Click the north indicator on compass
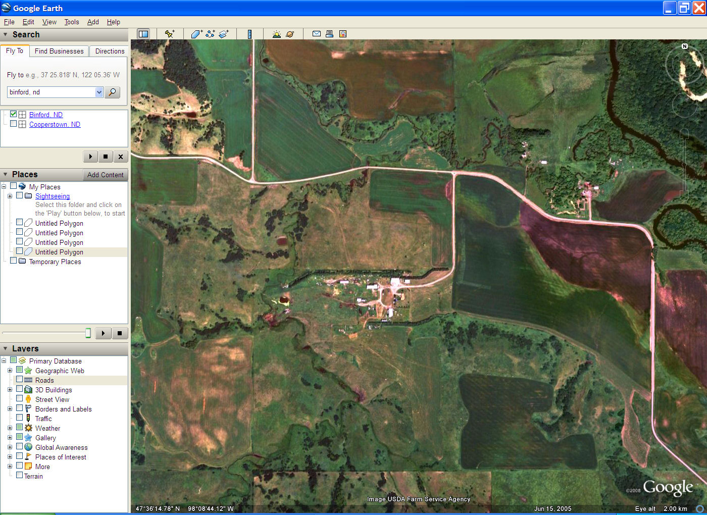The height and width of the screenshot is (515, 707). pos(685,46)
